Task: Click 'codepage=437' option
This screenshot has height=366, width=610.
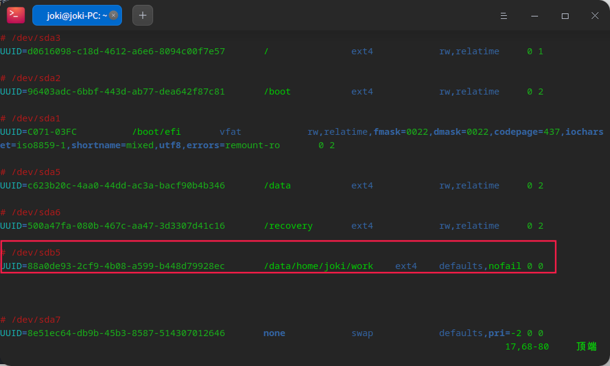Action: tap(527, 132)
